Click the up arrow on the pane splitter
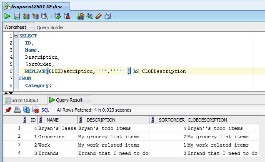 point(6,93)
